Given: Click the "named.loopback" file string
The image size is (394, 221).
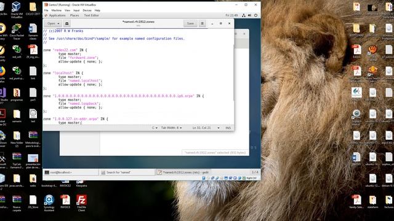Looking at the screenshot, I should coord(83,104).
